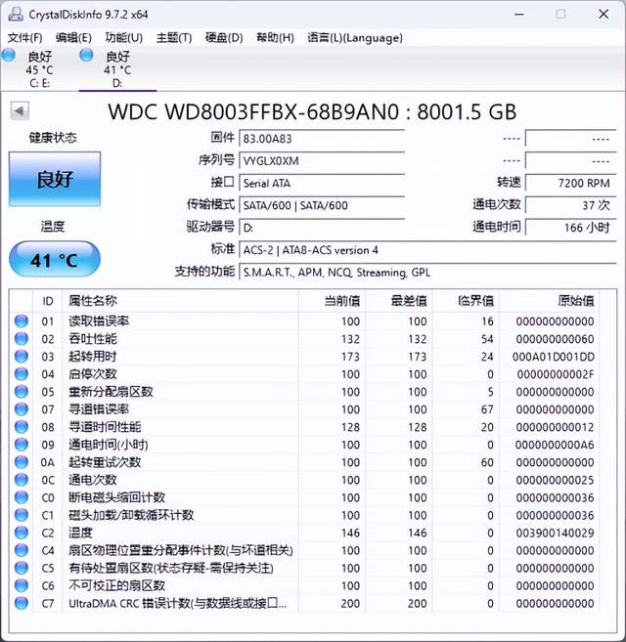
Task: Select the 有待处置扇区数 attribute name
Action: (x=171, y=568)
